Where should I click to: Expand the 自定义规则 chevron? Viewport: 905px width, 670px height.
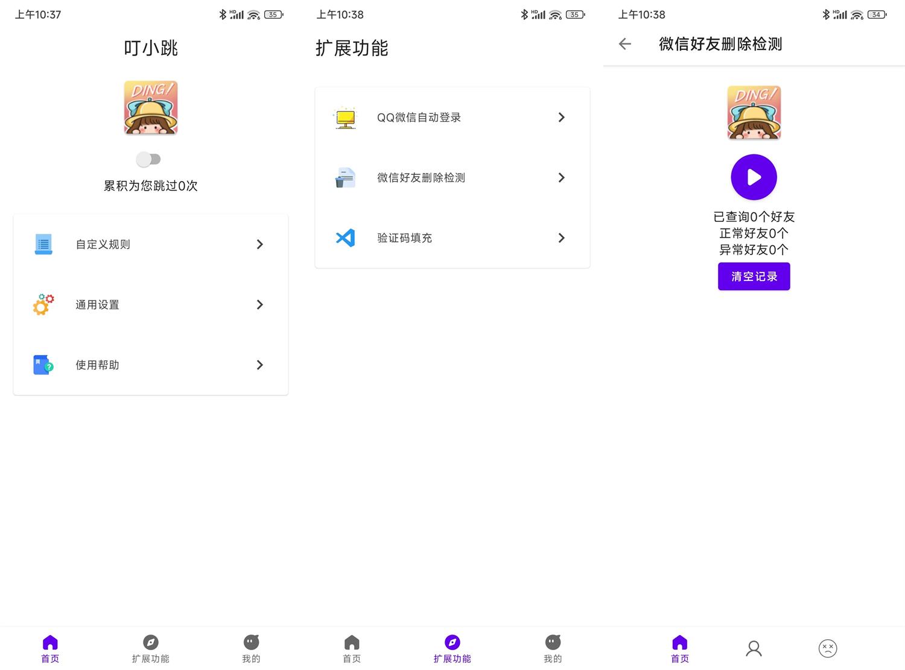260,244
